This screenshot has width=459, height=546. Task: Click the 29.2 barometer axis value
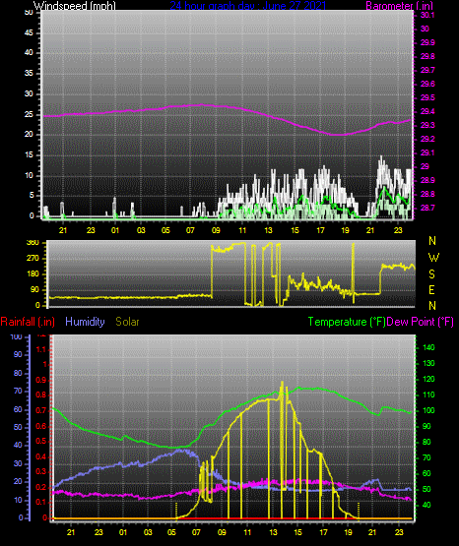pyautogui.click(x=427, y=139)
